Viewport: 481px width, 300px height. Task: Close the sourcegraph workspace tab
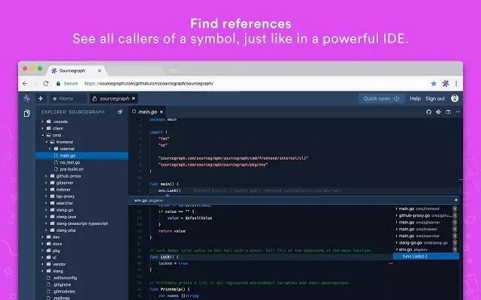click(134, 98)
